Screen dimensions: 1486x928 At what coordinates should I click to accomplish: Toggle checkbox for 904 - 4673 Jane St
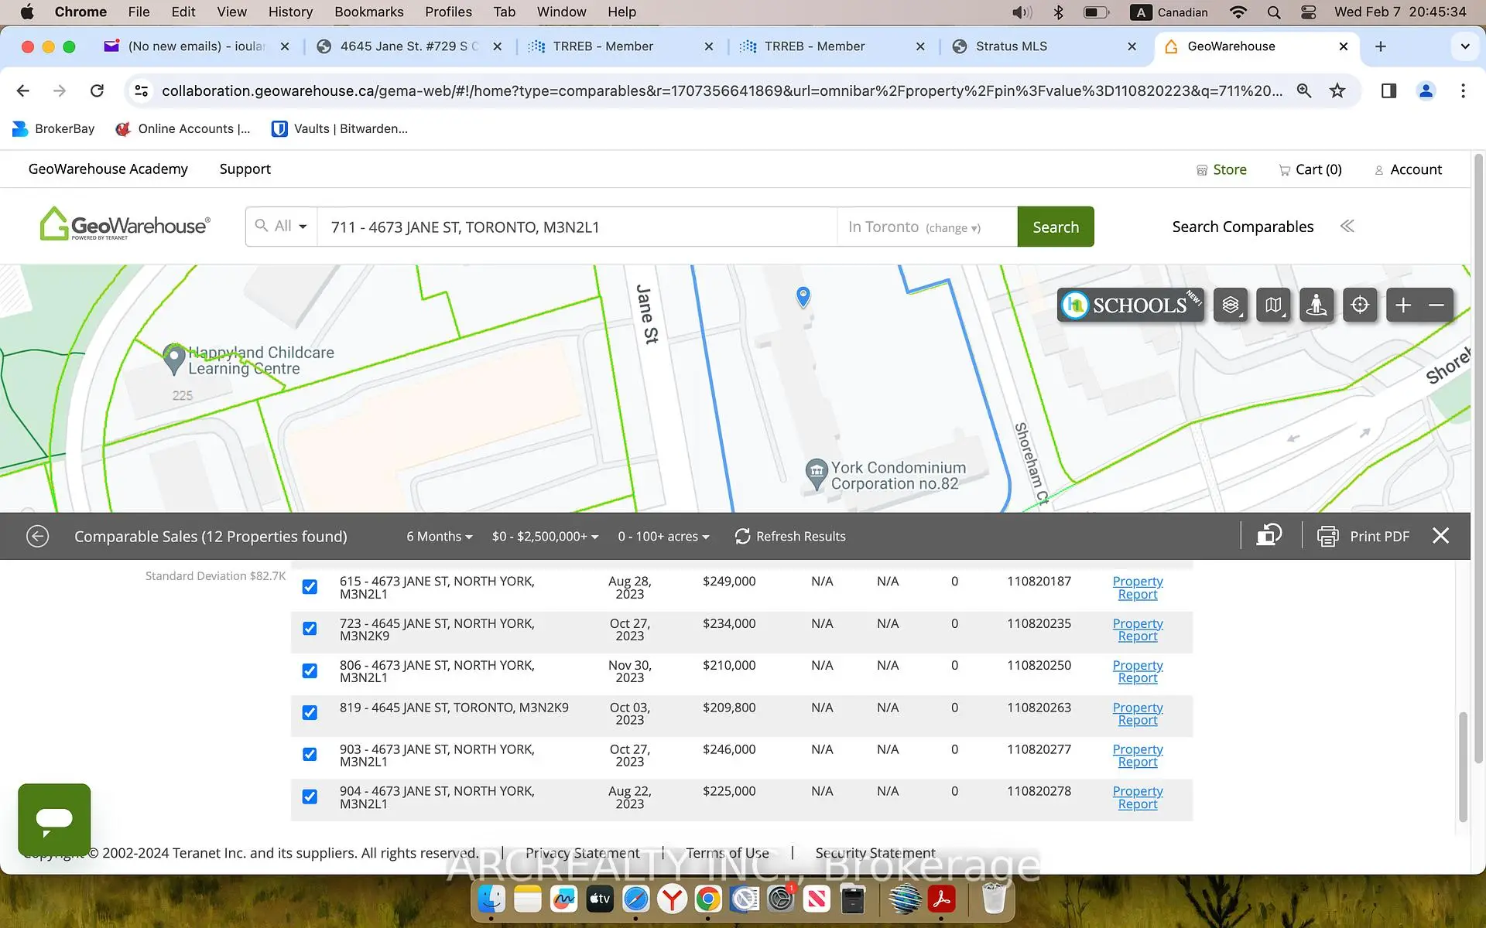[310, 797]
